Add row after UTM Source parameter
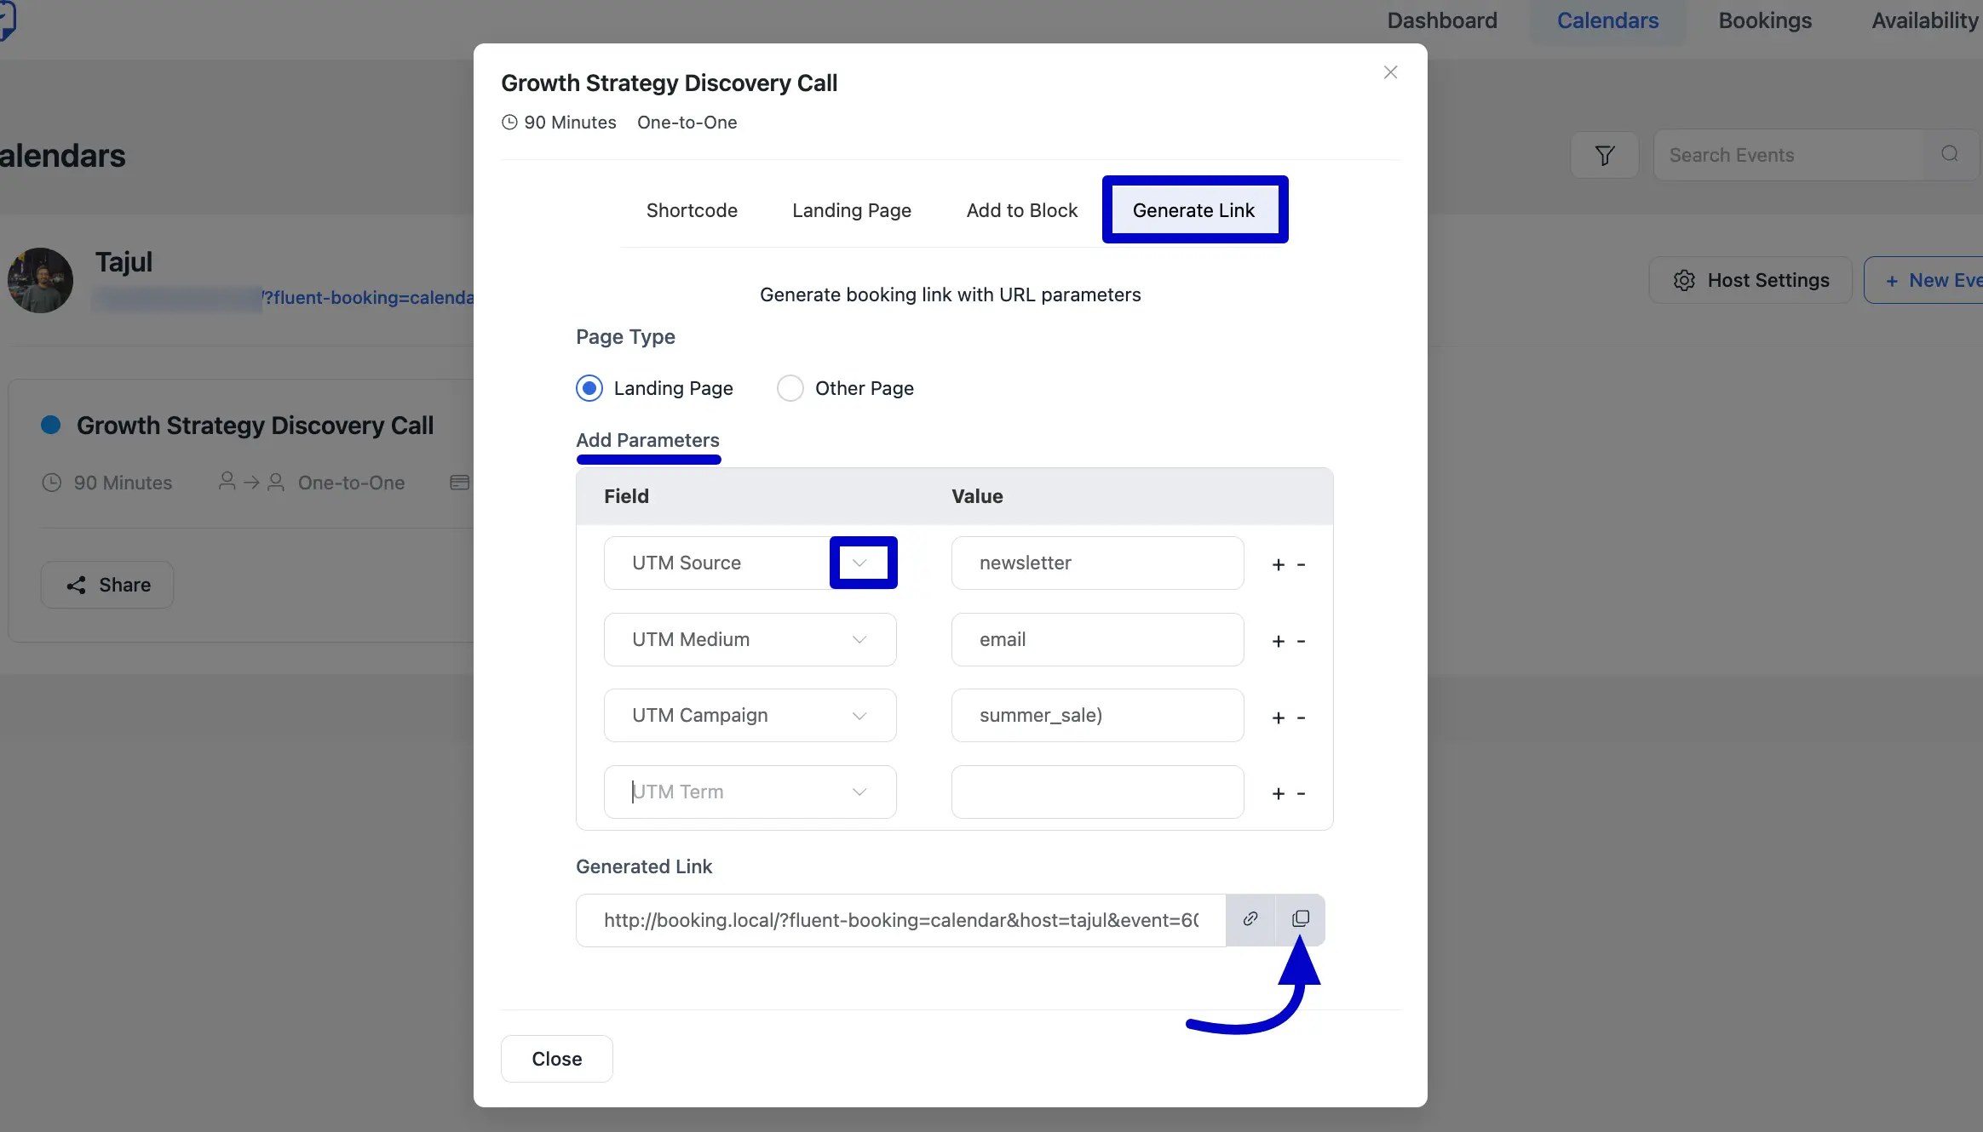This screenshot has width=1983, height=1132. click(x=1279, y=564)
